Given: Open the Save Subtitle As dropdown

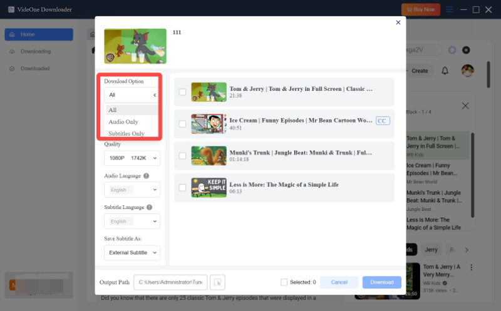Looking at the screenshot, I should pyautogui.click(x=132, y=253).
